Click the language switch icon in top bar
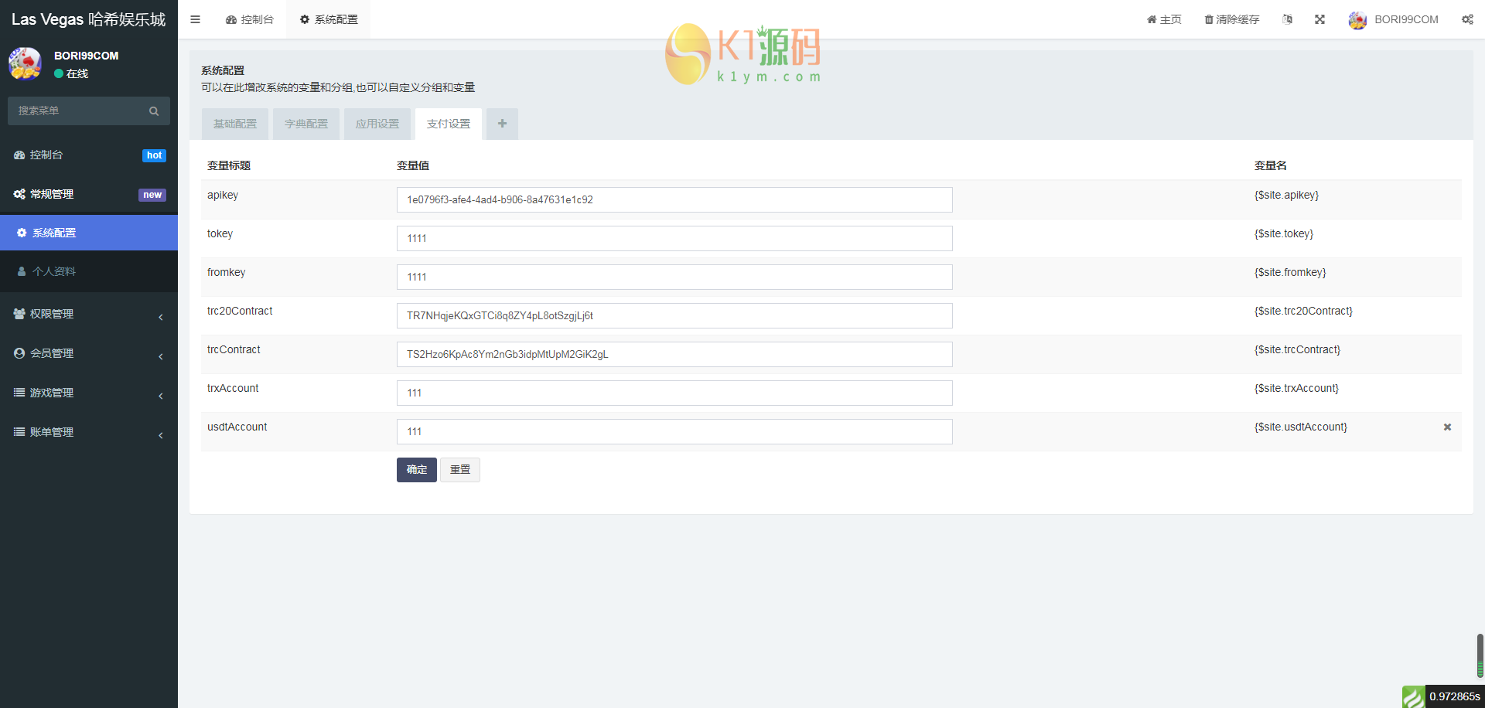 tap(1287, 19)
